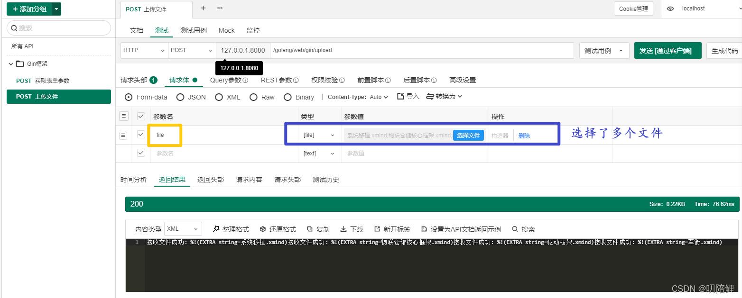742x298 pixels.
Task: Select the XML radio button
Action: [219, 97]
